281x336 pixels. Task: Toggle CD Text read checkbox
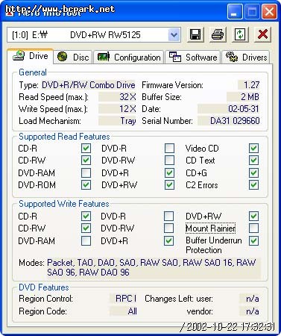click(x=253, y=161)
